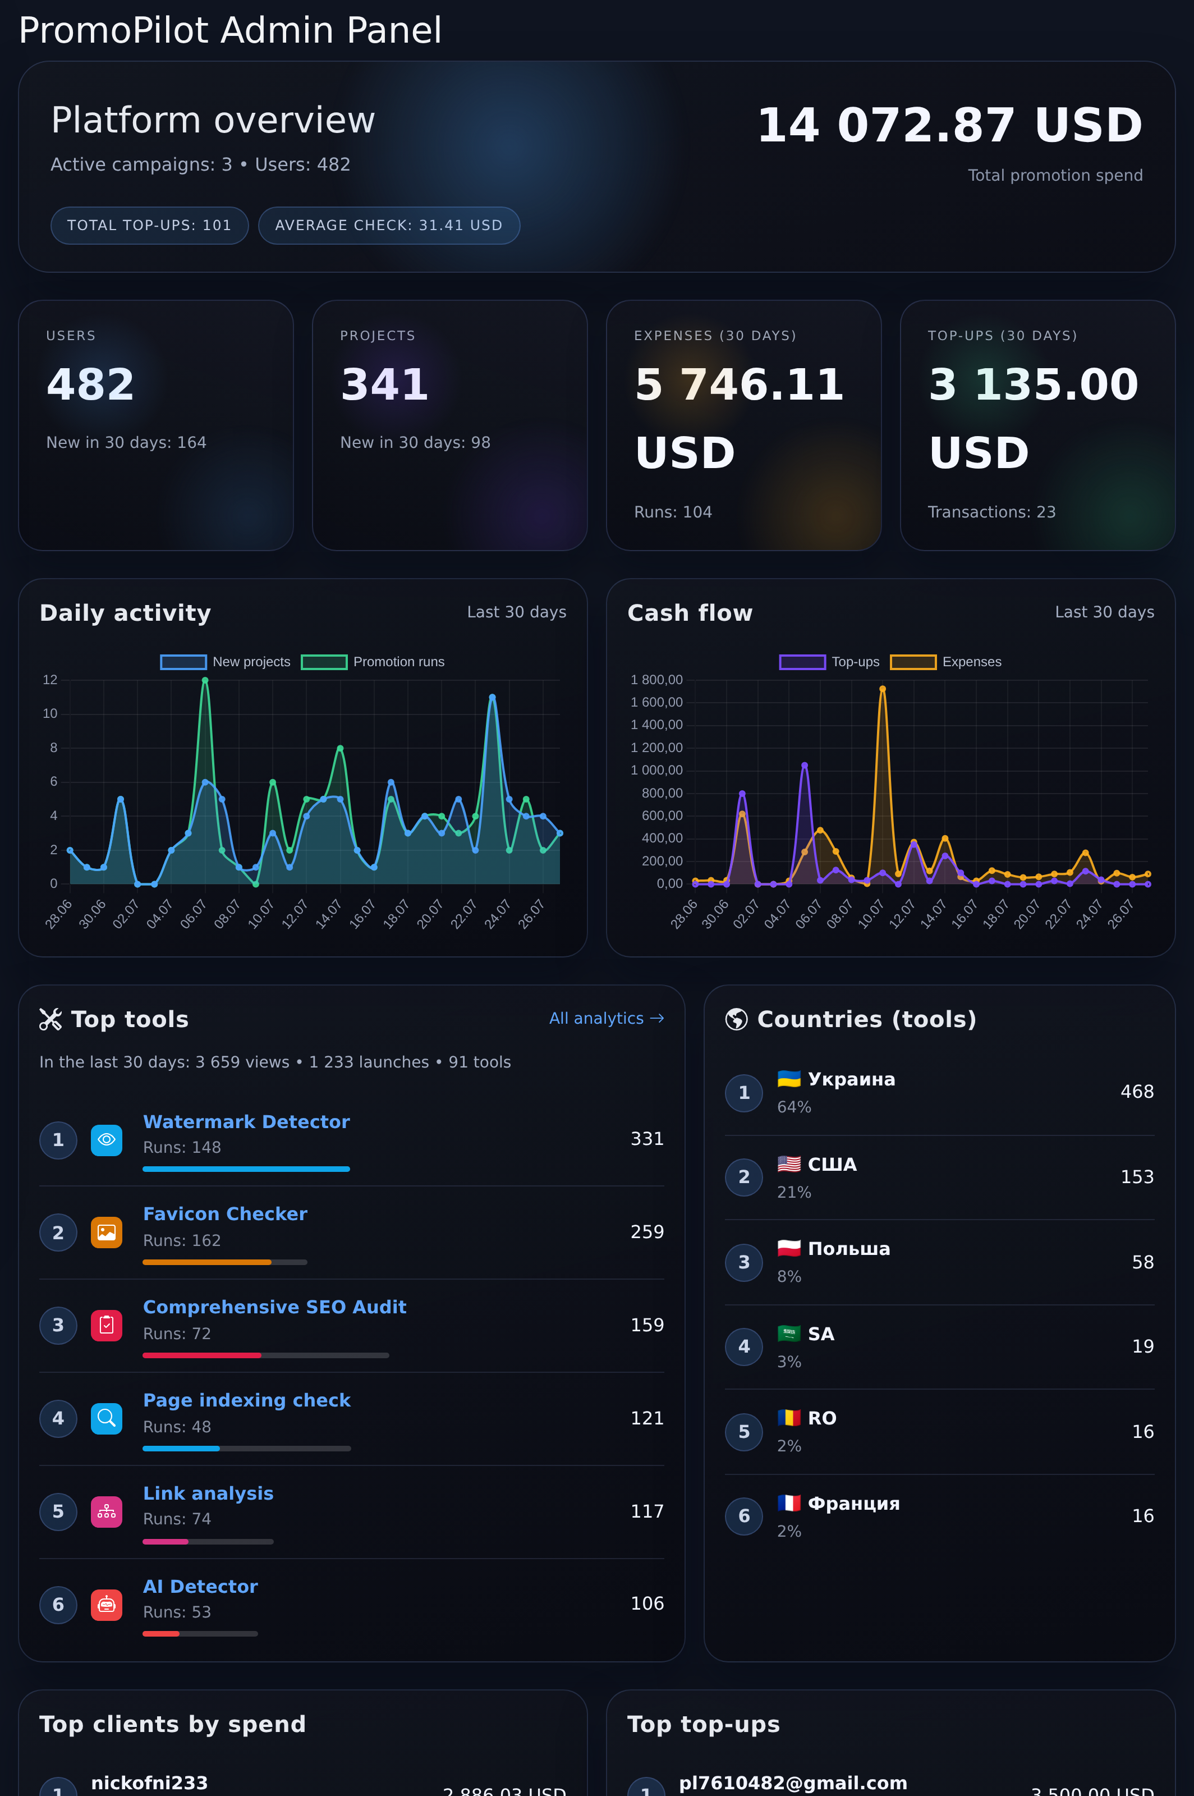The height and width of the screenshot is (1796, 1194).
Task: Click the Link analysis progress bar
Action: tap(208, 1542)
